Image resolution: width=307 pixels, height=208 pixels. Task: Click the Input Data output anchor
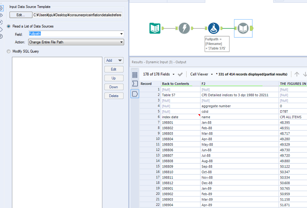163,28
